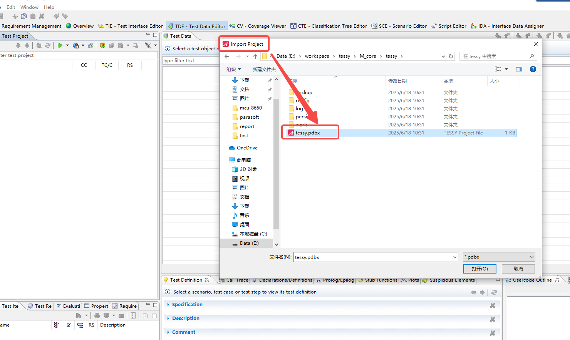This screenshot has height=340, width=570.
Task: Click the expand all plus icon in Test Items toolbar
Action: (x=146, y=315)
